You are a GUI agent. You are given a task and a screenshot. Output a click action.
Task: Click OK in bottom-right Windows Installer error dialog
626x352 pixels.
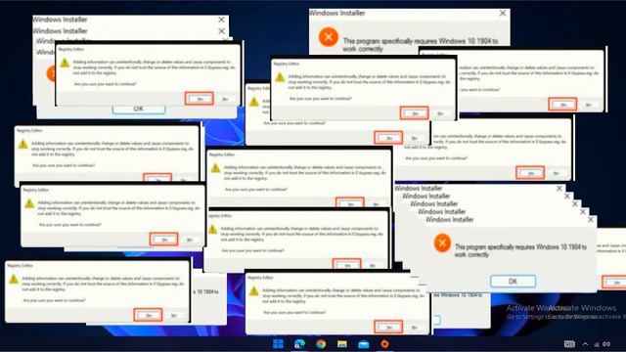coord(513,281)
